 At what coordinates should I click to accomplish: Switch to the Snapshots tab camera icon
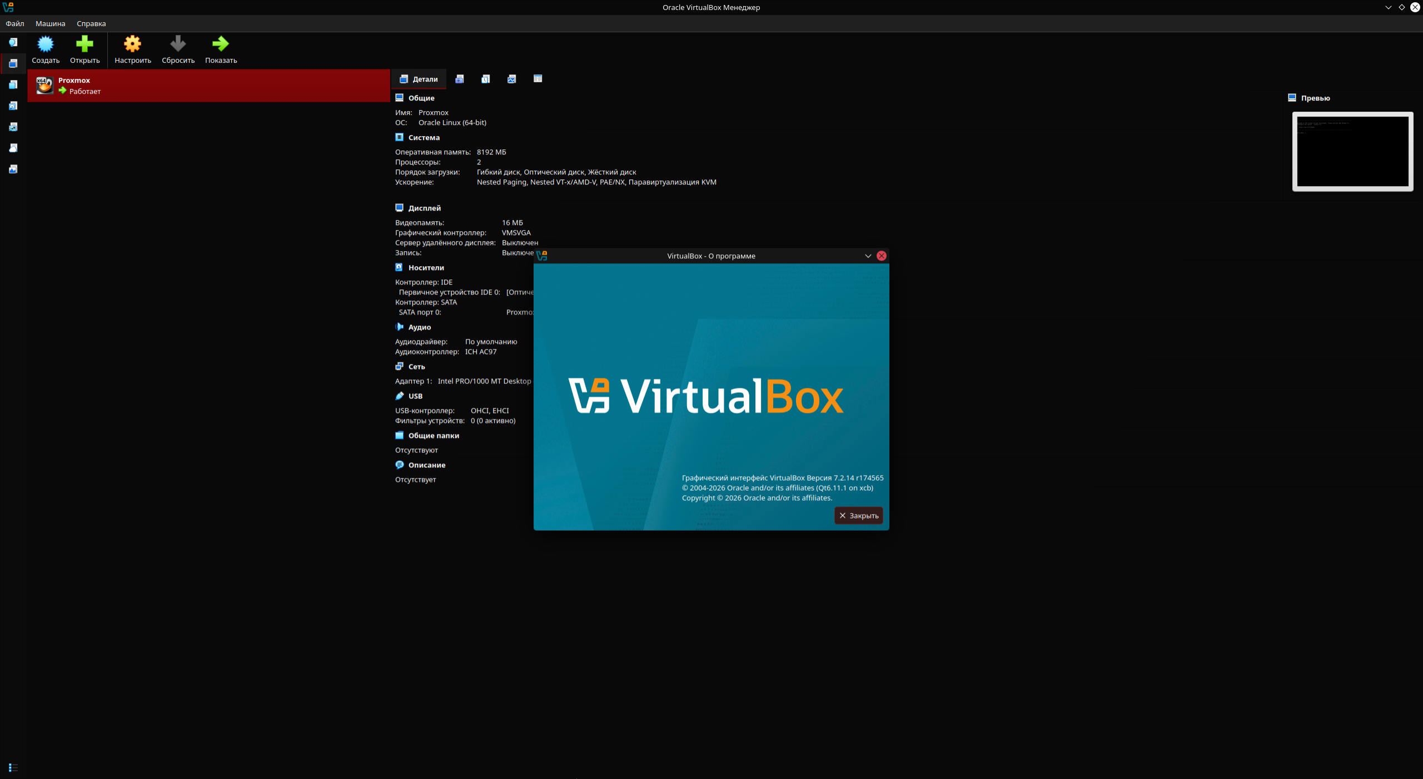coord(460,79)
